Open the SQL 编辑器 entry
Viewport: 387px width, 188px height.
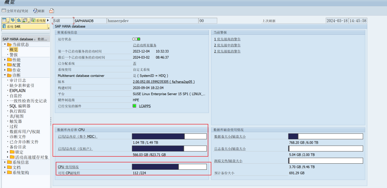[20, 106]
